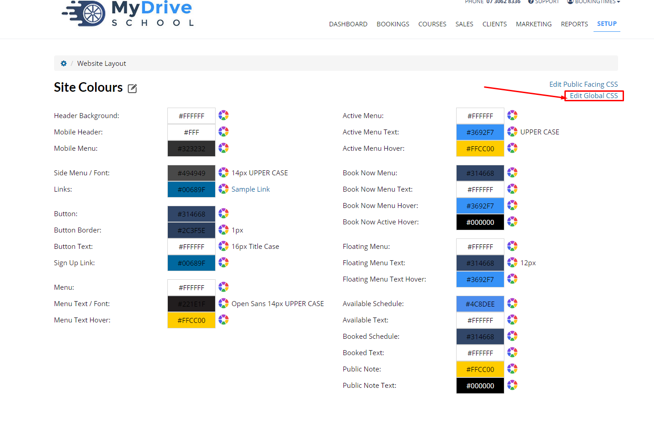
Task: Open the color wheel picker for Links
Action: point(223,189)
